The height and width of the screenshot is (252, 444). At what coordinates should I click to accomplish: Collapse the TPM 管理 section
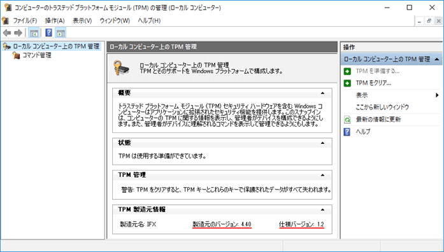coord(322,176)
